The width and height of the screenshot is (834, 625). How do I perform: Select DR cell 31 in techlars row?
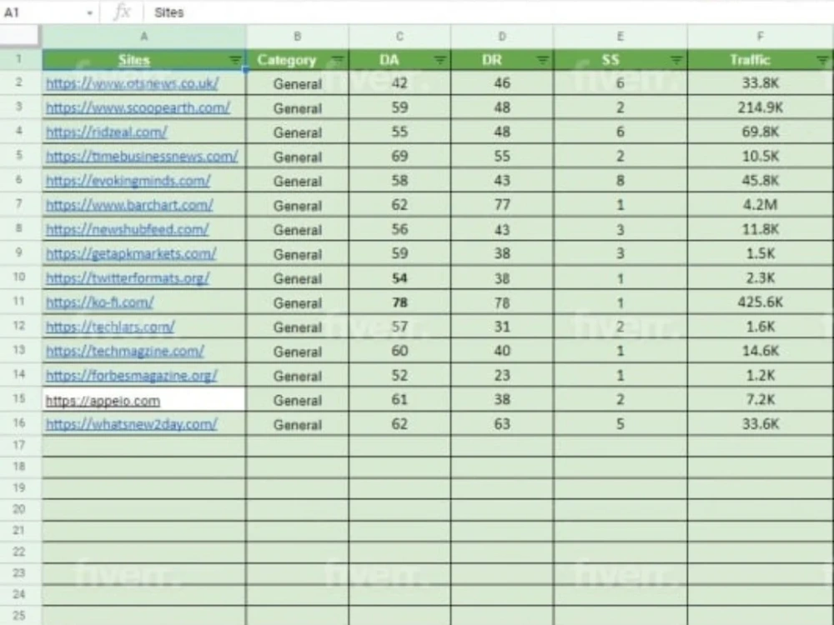(501, 327)
